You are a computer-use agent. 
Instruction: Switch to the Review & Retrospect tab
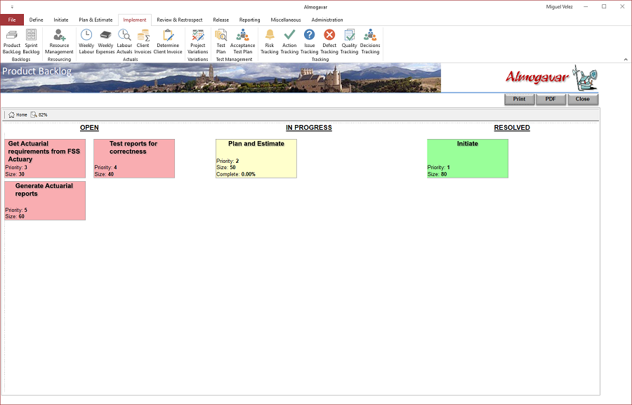[179, 20]
